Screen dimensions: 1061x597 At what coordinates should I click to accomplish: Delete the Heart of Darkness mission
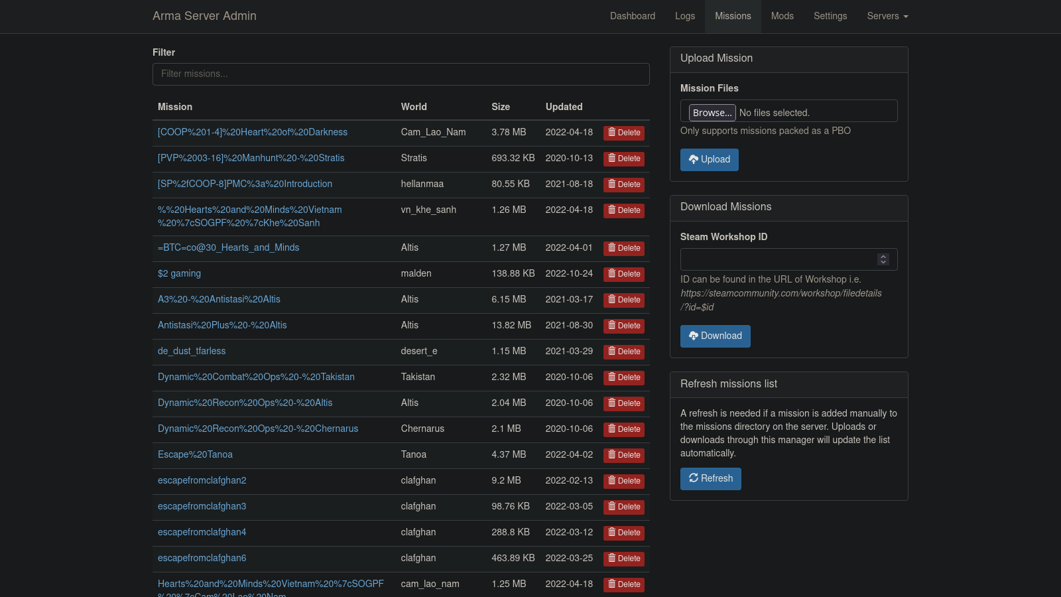point(623,133)
